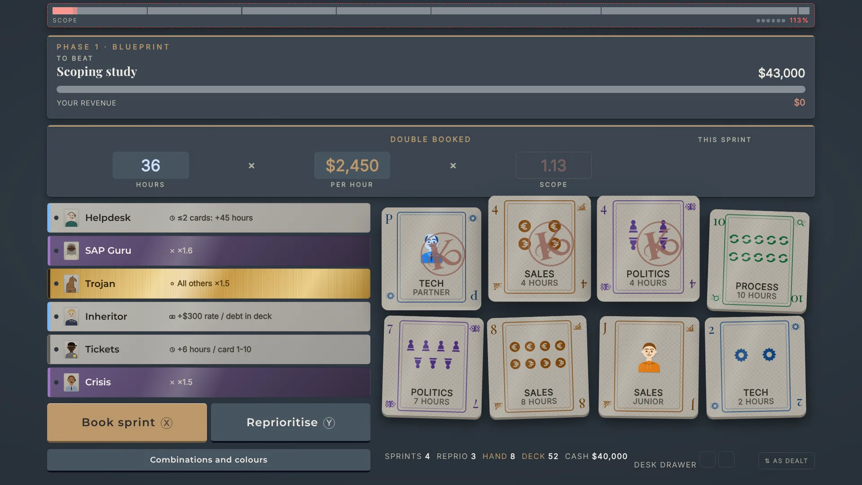This screenshot has height=485, width=862.
Task: Click the $2,450 per hour value
Action: pyautogui.click(x=352, y=165)
